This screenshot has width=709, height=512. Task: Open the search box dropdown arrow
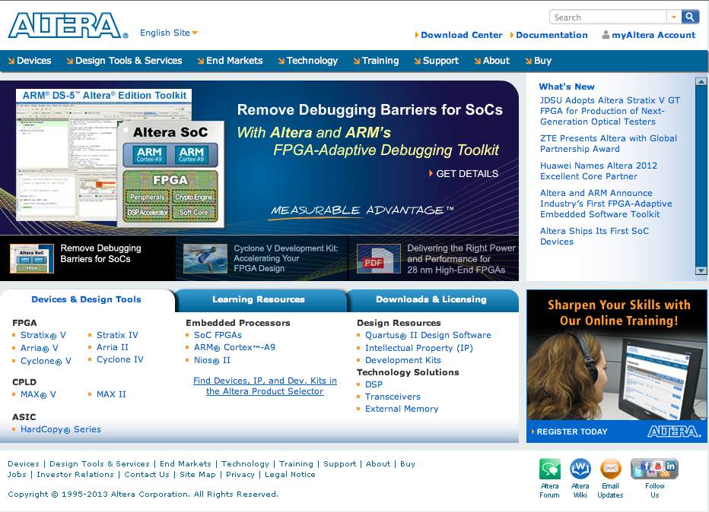click(x=674, y=17)
